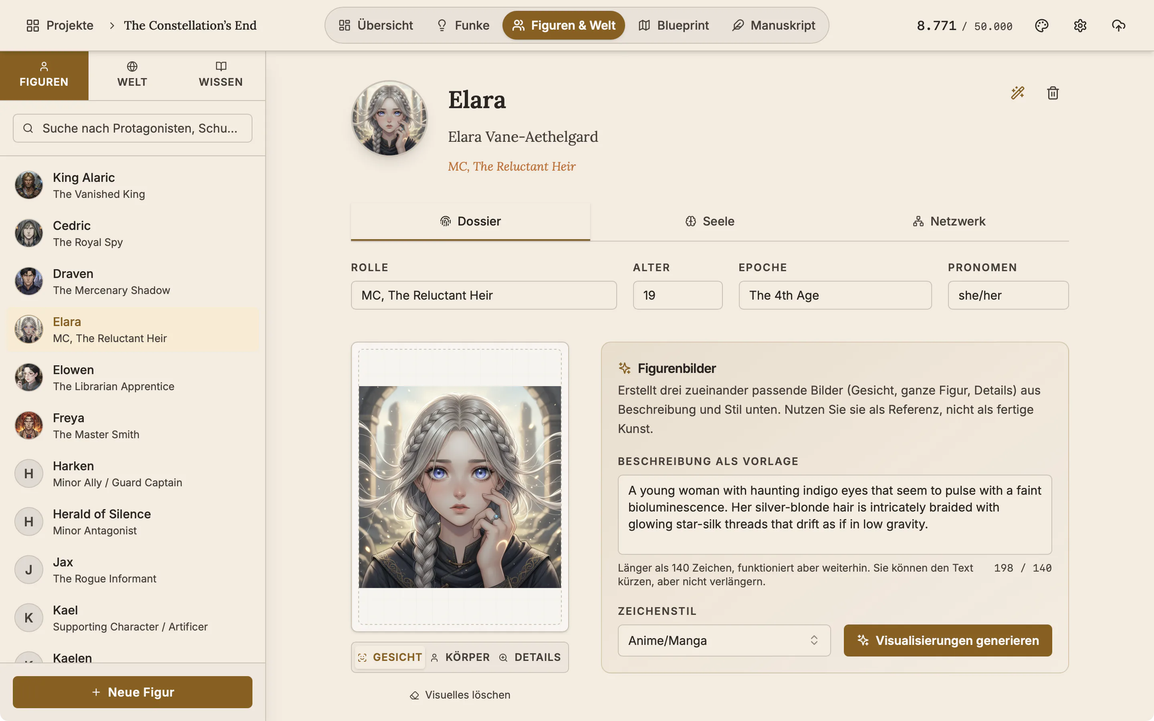Click the Alter input field showing 19
The width and height of the screenshot is (1154, 721).
678,295
